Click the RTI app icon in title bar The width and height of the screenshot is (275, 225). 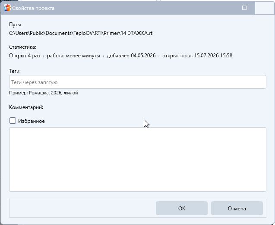click(7, 8)
